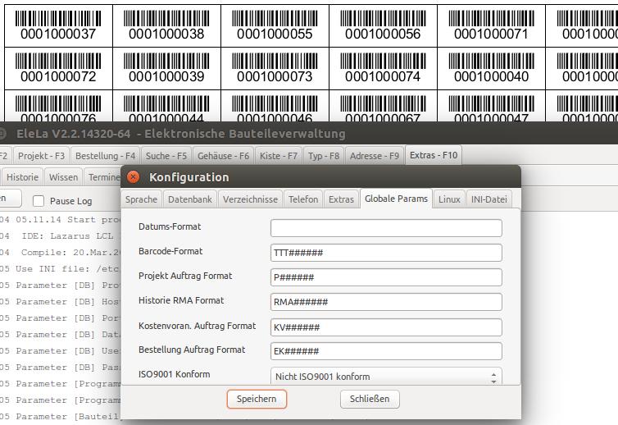Close the Konfiguration dialog with red button
Screen dimensions: 618x425
point(134,177)
